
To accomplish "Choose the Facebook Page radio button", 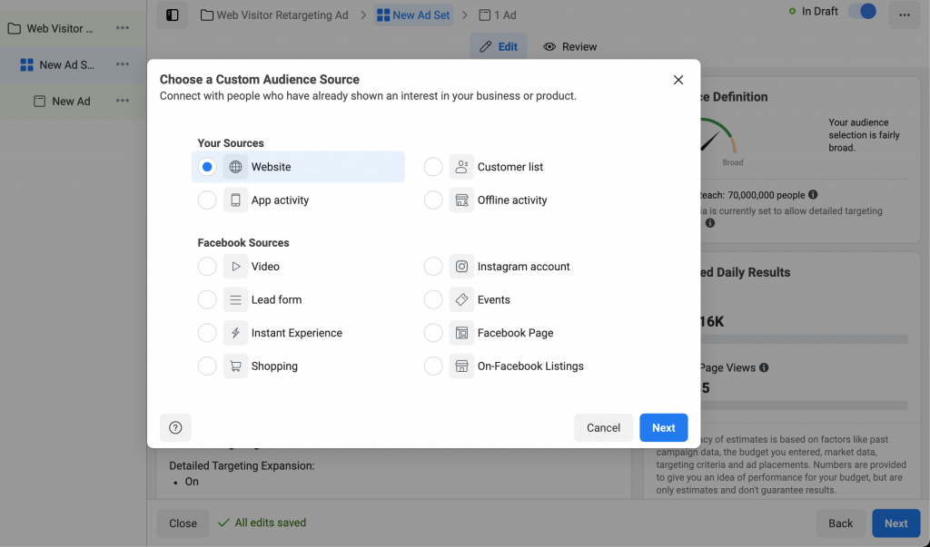I will 433,333.
